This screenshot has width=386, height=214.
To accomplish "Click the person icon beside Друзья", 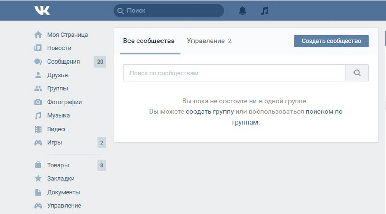I will (x=38, y=75).
